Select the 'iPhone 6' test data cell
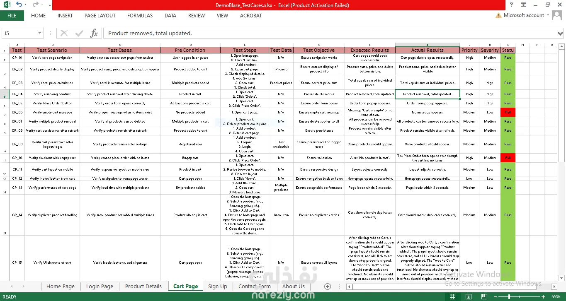This screenshot has width=566, height=301. [x=281, y=69]
